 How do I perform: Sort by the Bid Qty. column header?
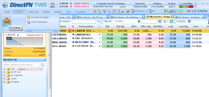pyautogui.click(x=121, y=26)
